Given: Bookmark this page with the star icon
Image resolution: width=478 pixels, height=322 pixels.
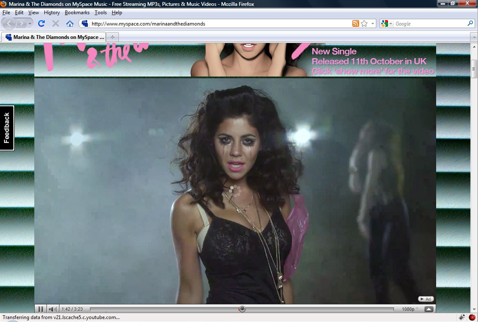Looking at the screenshot, I should [x=364, y=23].
